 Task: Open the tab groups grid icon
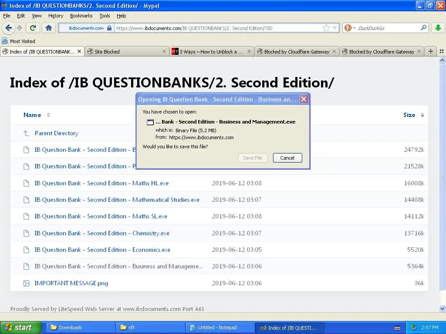tap(442, 51)
